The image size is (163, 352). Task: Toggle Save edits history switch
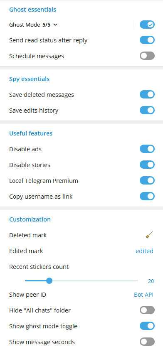tap(147, 110)
